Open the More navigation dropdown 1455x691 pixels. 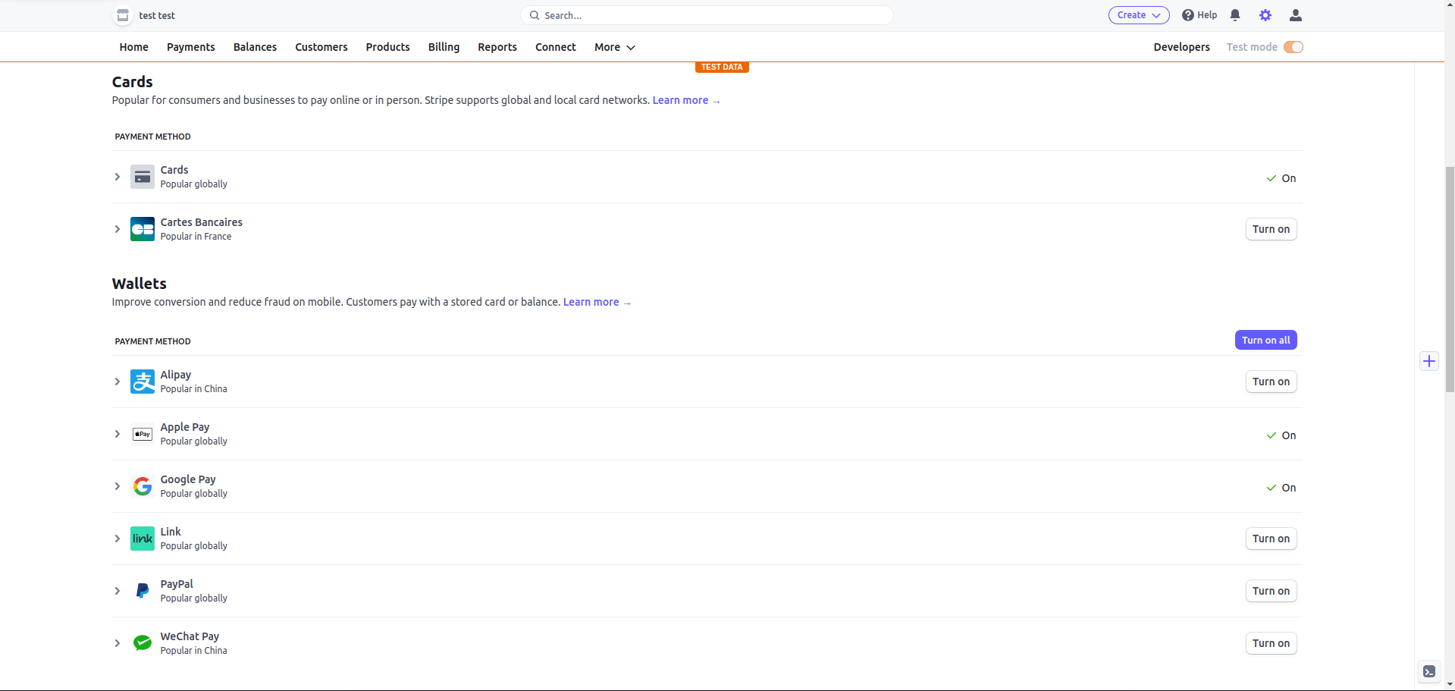point(615,47)
